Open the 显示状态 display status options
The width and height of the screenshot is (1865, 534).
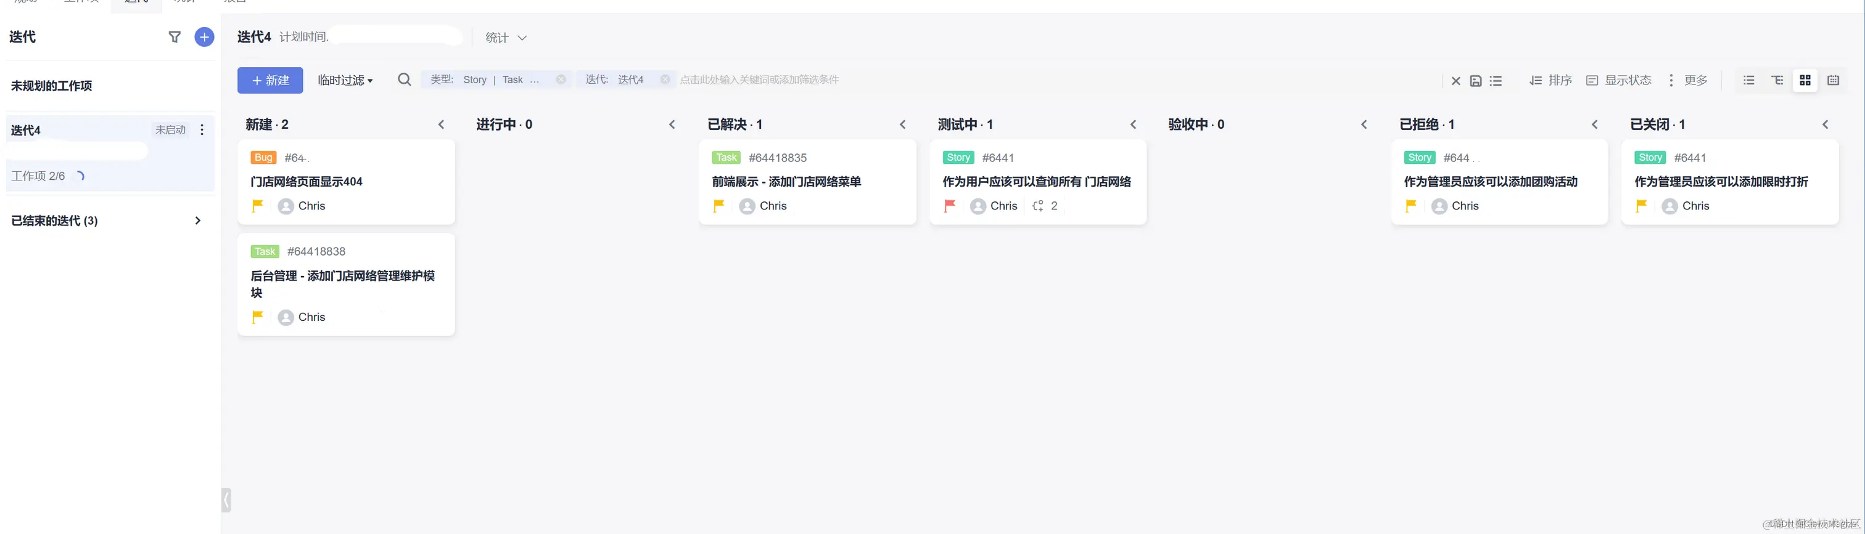(x=1619, y=80)
